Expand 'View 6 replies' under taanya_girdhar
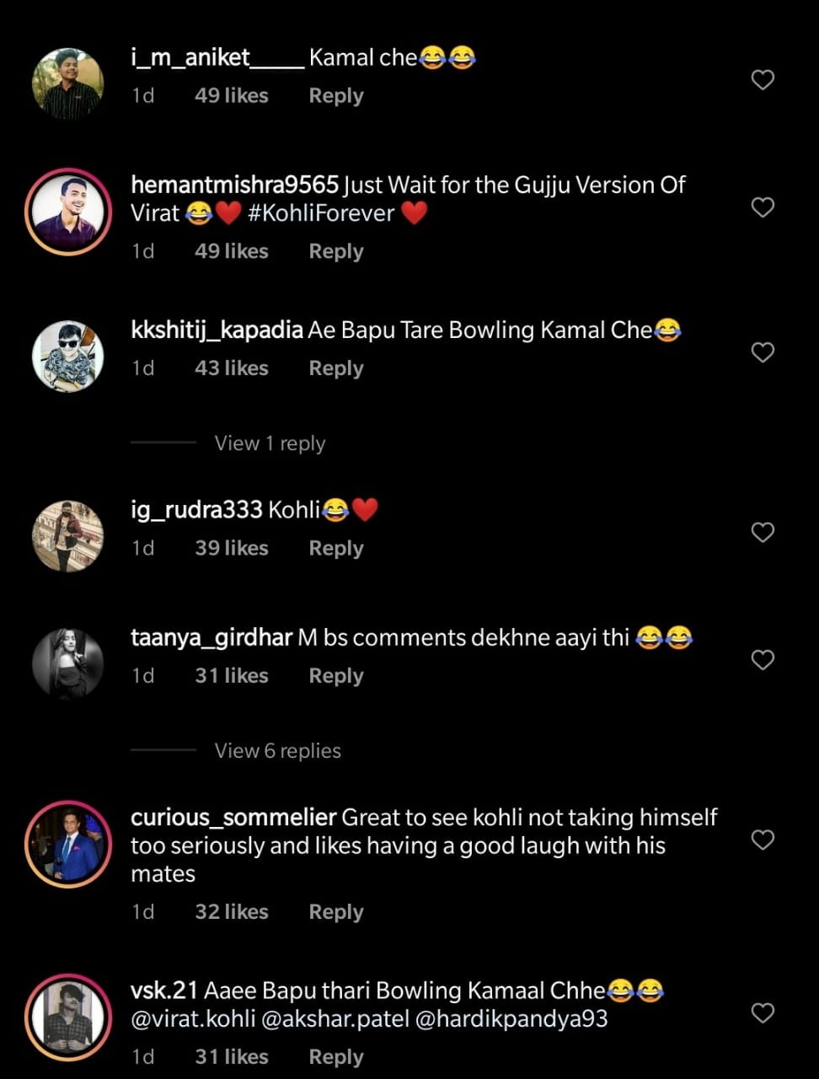Image resolution: width=819 pixels, height=1079 pixels. pyautogui.click(x=277, y=750)
